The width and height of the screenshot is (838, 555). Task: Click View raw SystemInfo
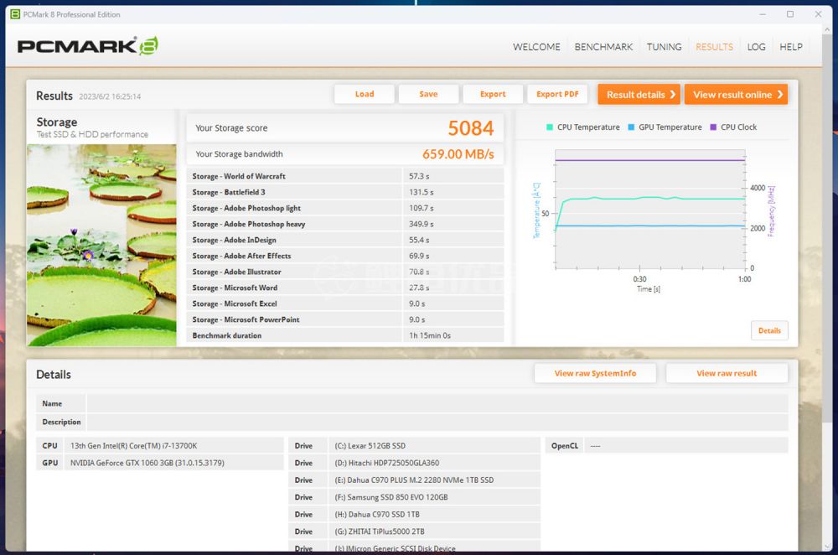click(x=595, y=373)
